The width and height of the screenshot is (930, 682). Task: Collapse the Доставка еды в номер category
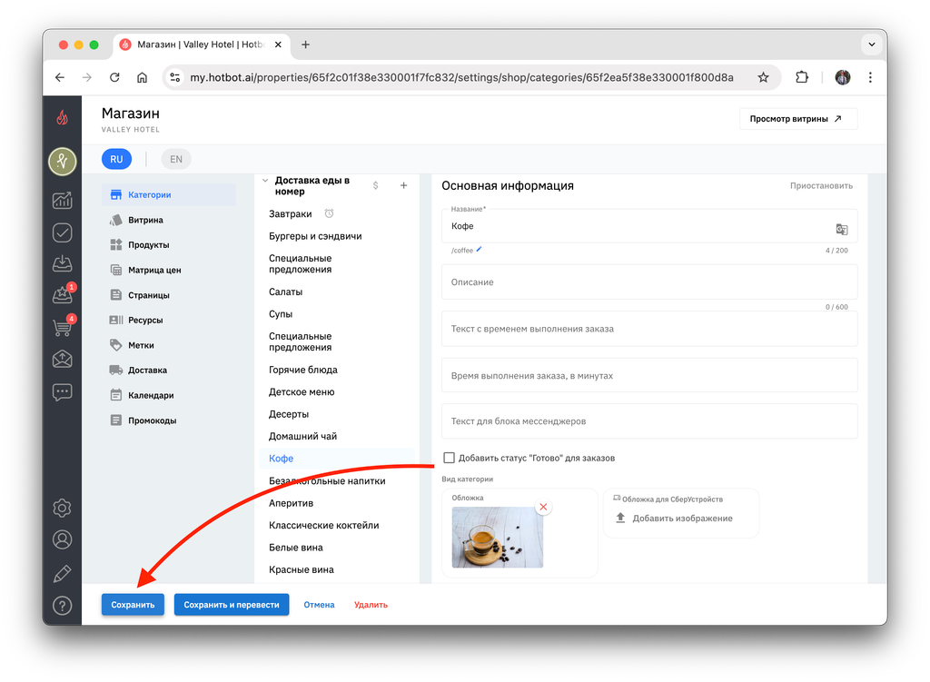coord(265,181)
